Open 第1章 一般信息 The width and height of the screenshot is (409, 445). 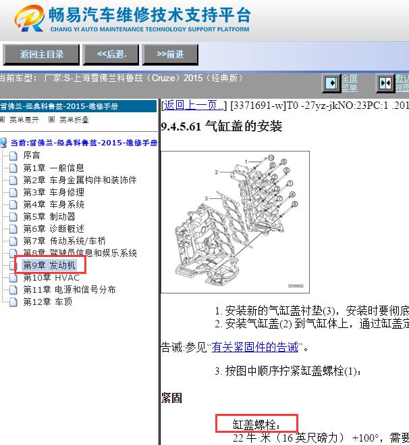coord(53,168)
